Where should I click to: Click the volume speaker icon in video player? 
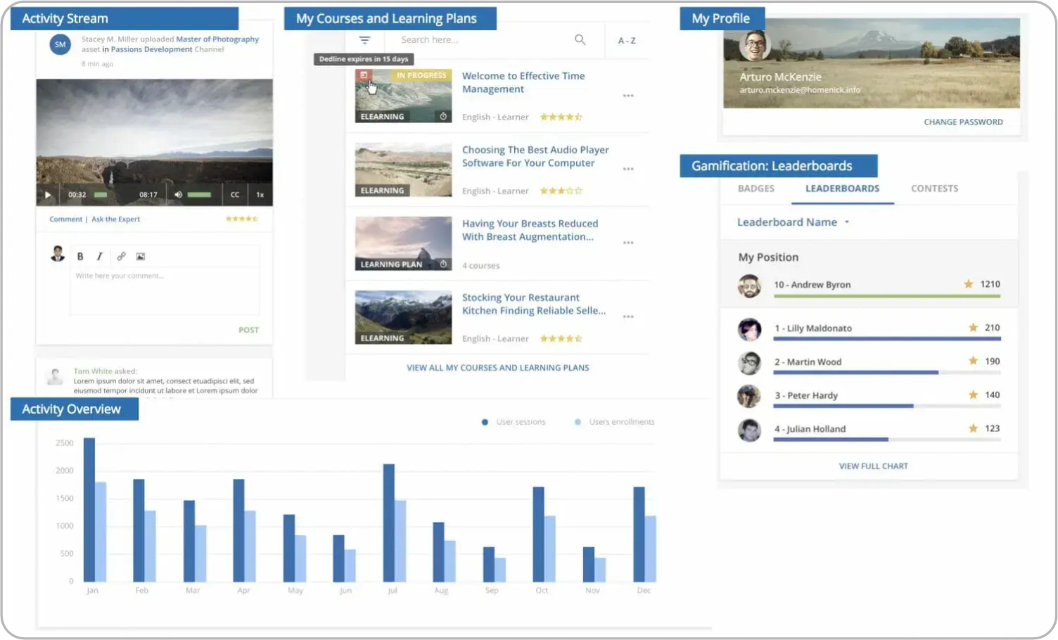pyautogui.click(x=178, y=195)
